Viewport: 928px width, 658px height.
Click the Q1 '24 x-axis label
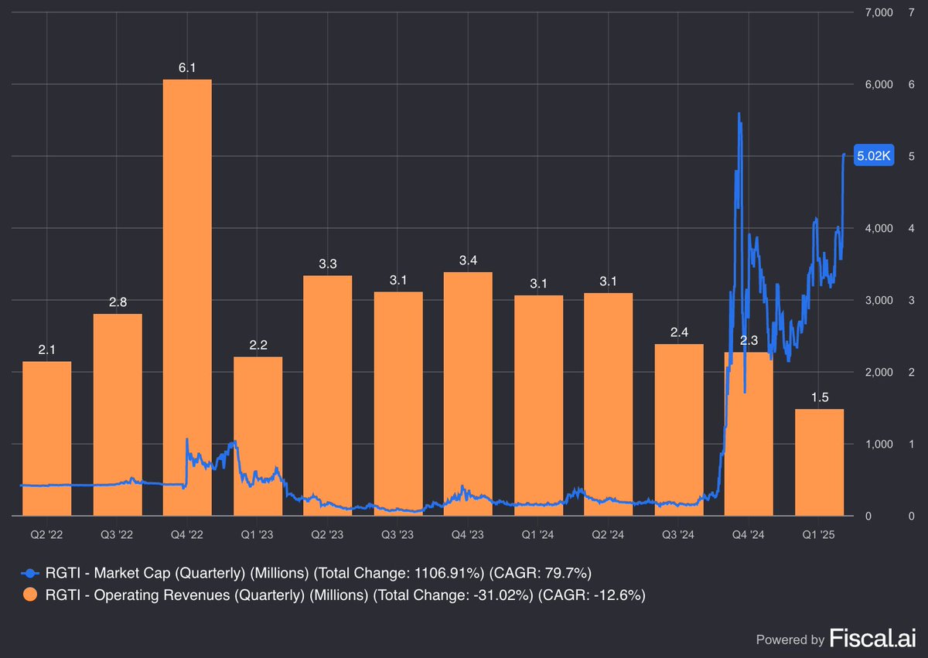pyautogui.click(x=538, y=535)
